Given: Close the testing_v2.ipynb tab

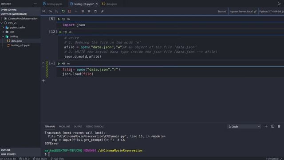Looking at the screenshot, I should coord(97,4).
